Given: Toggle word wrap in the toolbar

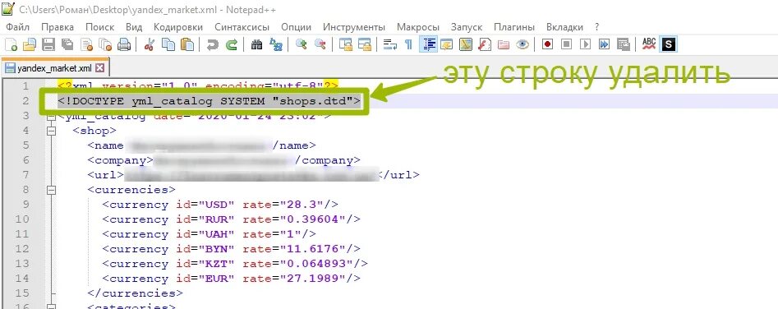Looking at the screenshot, I should point(390,44).
